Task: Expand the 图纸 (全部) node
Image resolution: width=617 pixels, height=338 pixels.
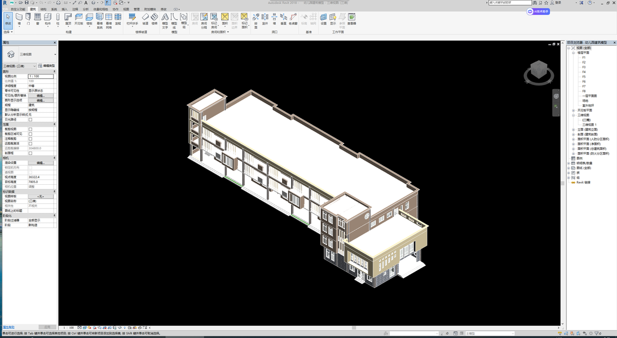Action: (x=568, y=168)
